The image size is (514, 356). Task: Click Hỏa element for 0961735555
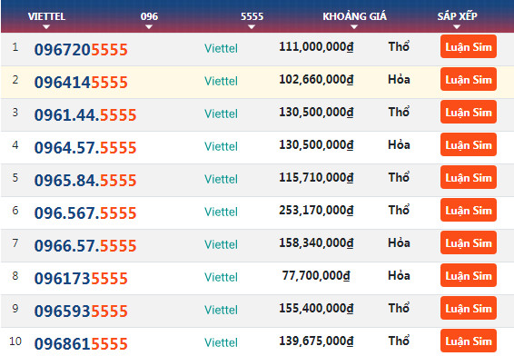tap(399, 275)
